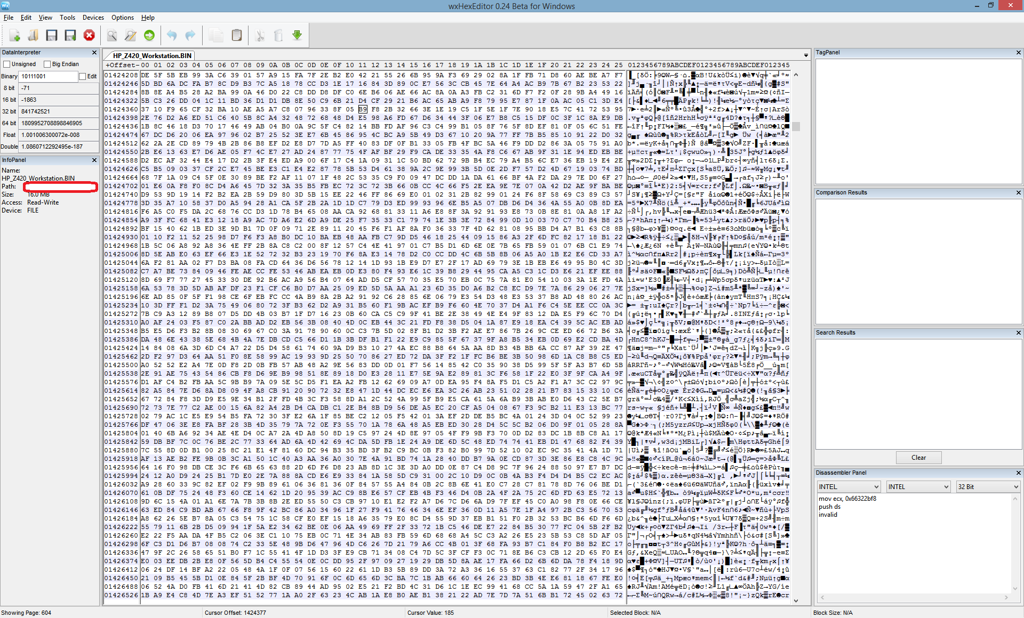
Task: Enable the Big Endian checkbox
Action: (47, 64)
